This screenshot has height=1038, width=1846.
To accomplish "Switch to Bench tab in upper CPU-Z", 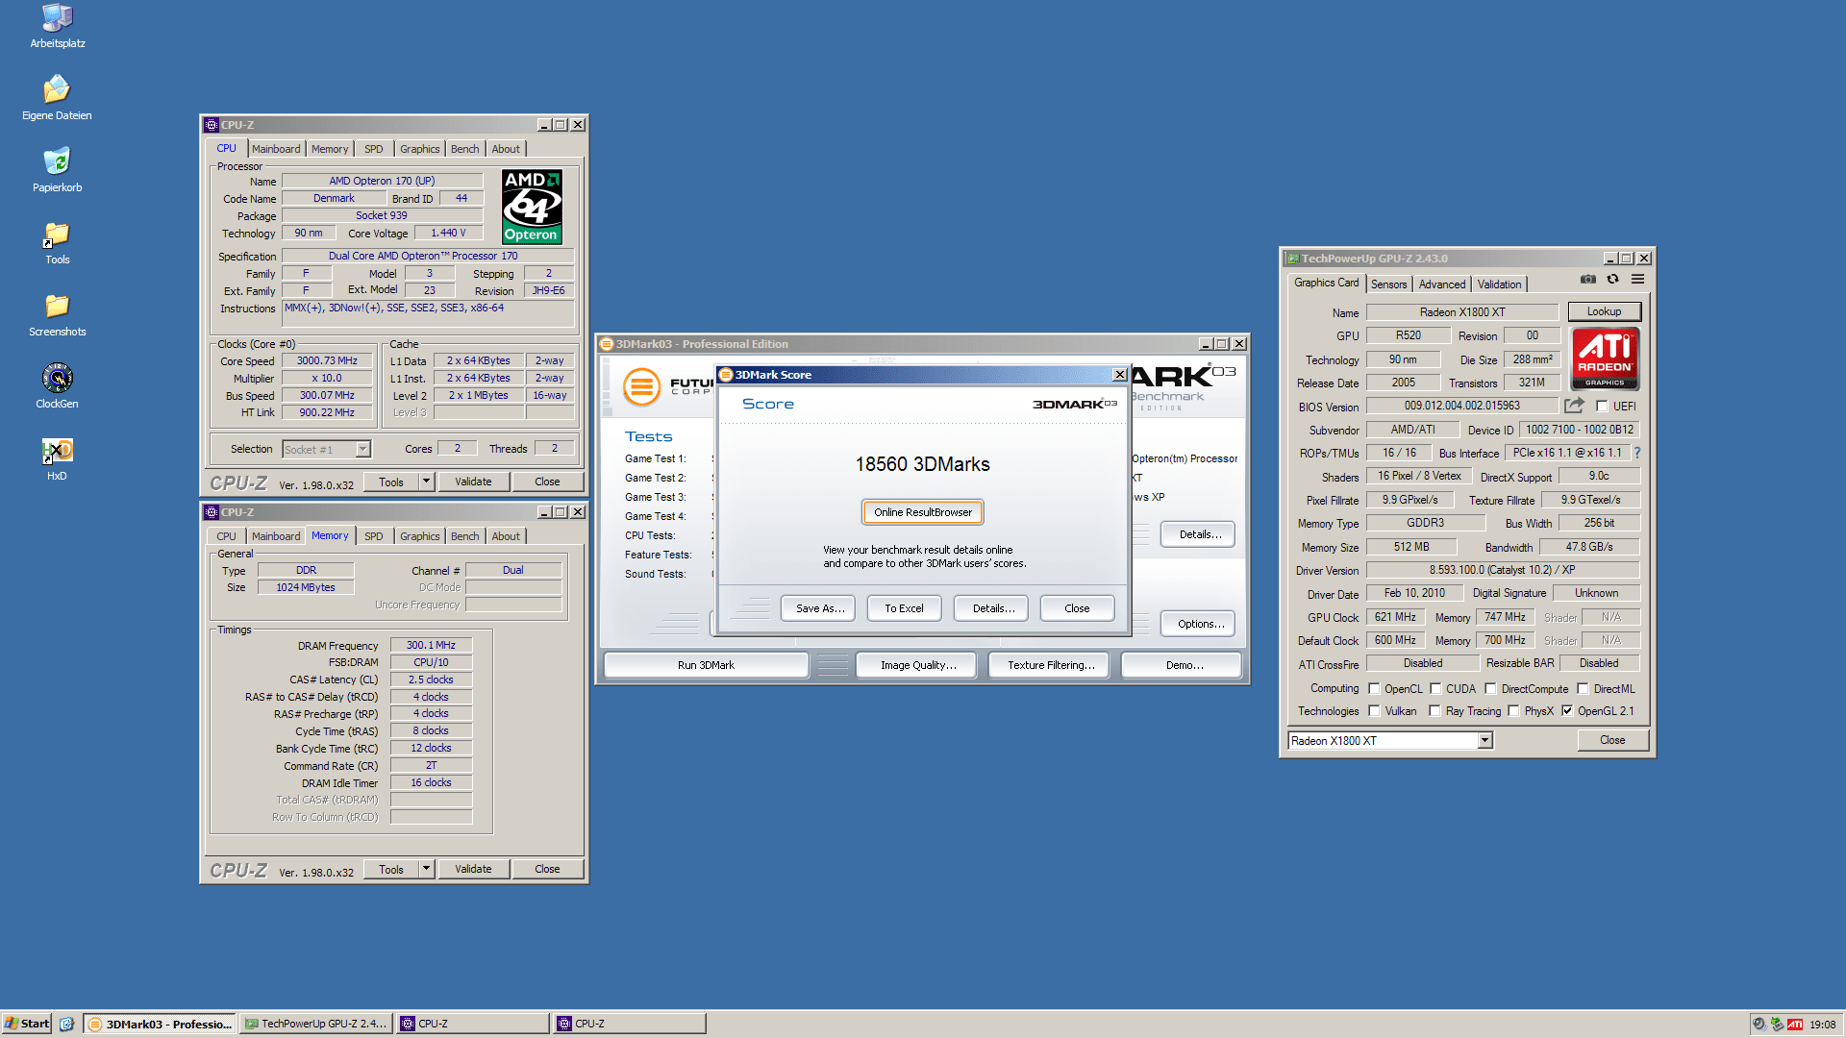I will [x=464, y=149].
